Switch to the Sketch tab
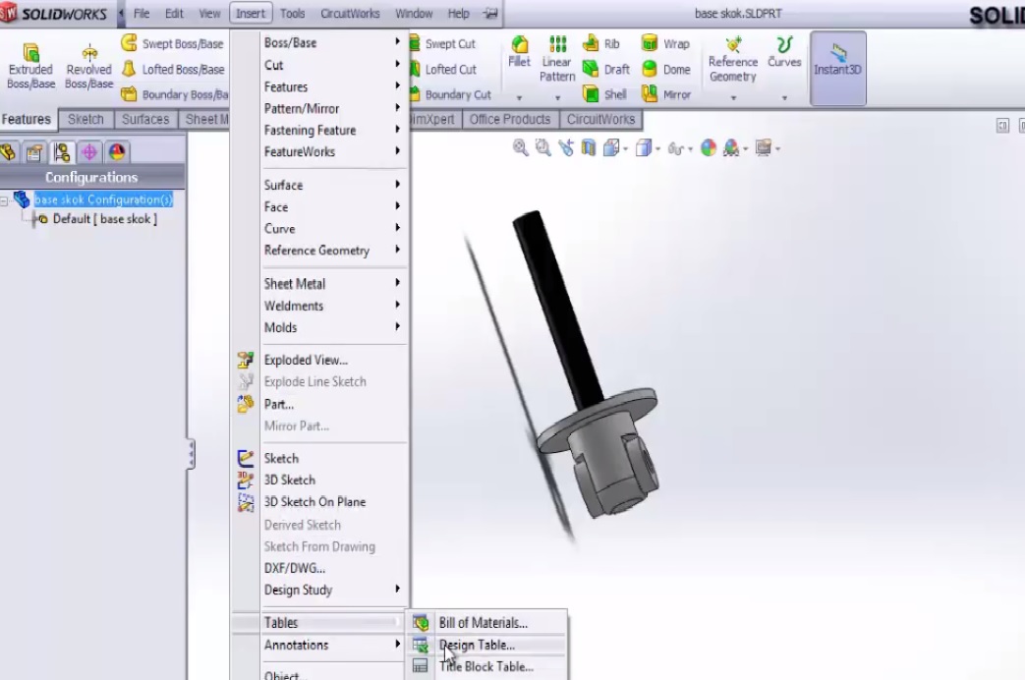 [x=85, y=119]
